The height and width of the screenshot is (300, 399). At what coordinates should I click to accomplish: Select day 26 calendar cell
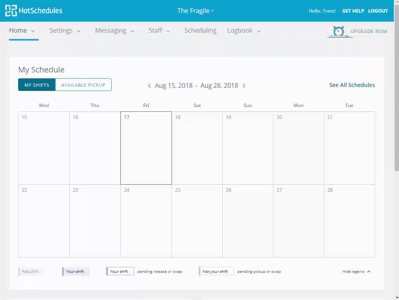click(x=248, y=221)
